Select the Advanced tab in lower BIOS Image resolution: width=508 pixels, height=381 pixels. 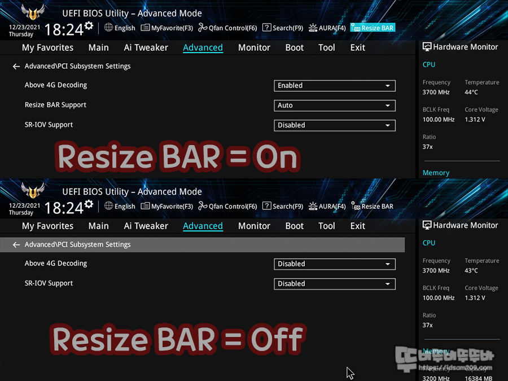(203, 226)
